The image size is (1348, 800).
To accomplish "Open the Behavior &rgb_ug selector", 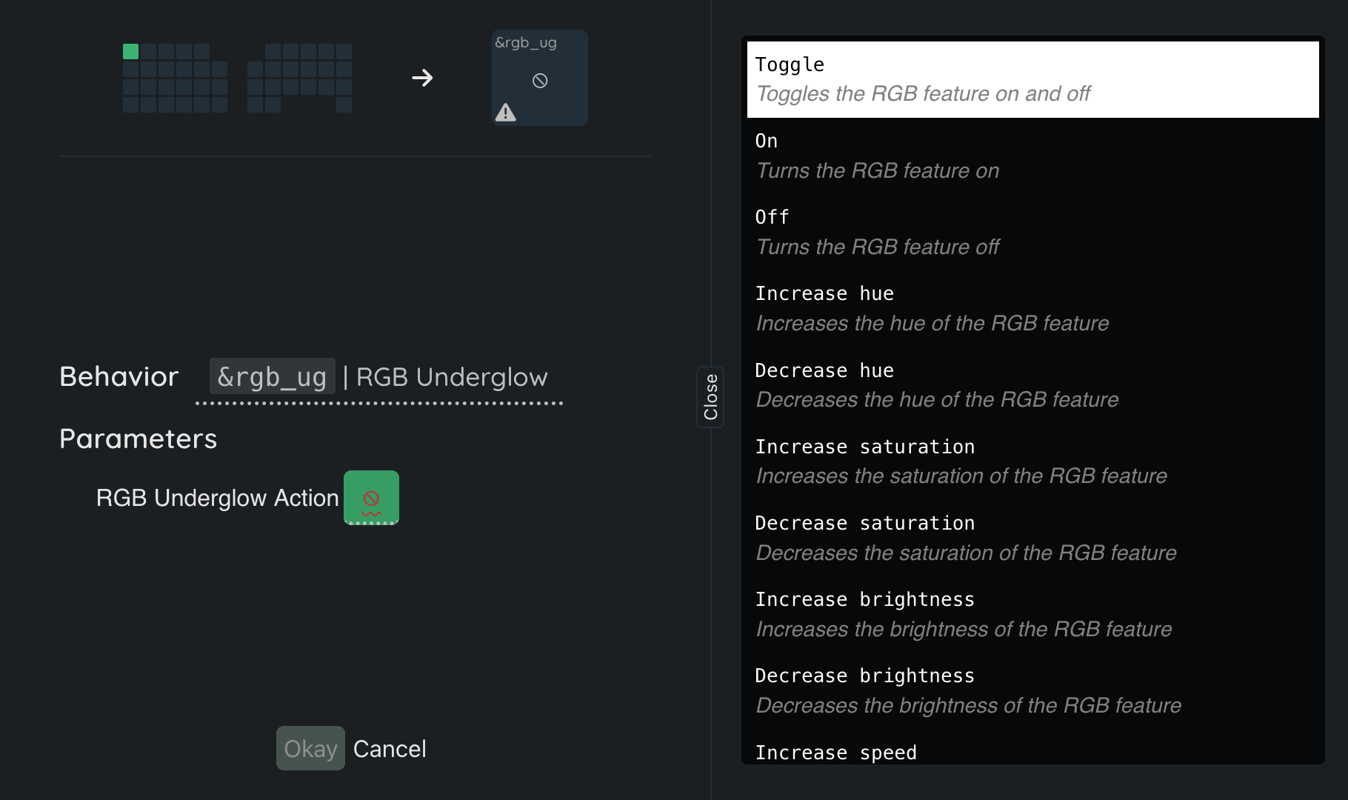I will point(378,377).
